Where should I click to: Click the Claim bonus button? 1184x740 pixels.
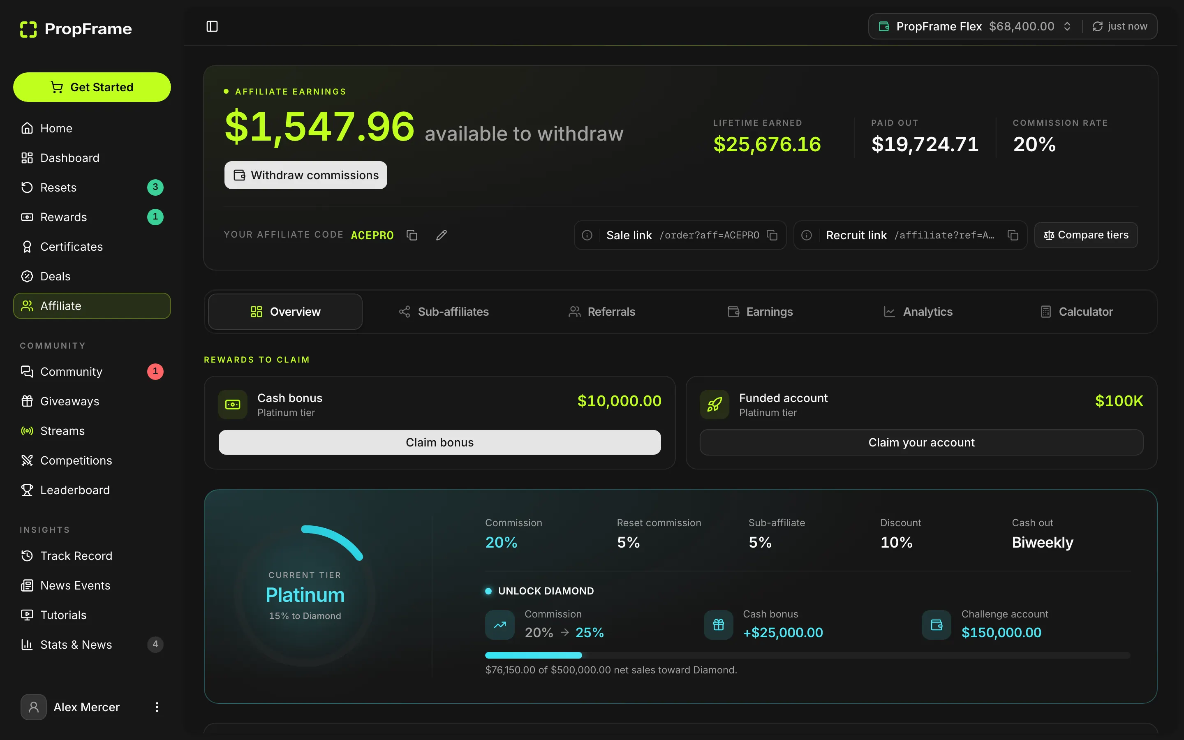click(x=440, y=442)
